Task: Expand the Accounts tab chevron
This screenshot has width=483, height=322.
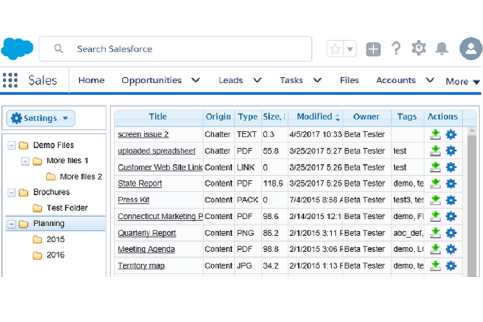Action: (x=430, y=80)
